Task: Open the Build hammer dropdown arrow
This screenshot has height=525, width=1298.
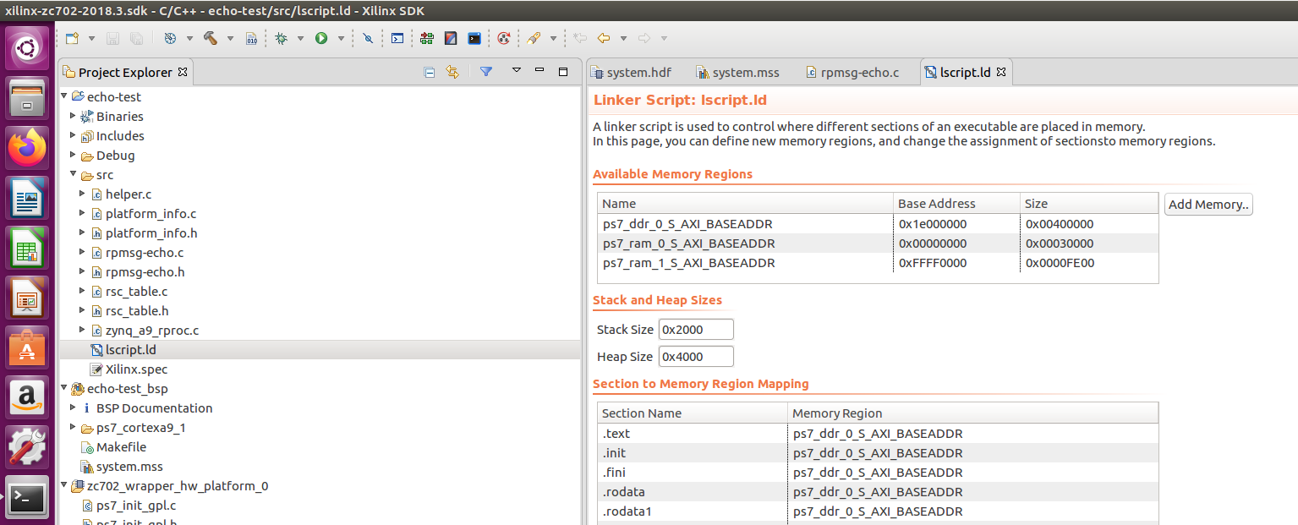Action: coord(229,38)
